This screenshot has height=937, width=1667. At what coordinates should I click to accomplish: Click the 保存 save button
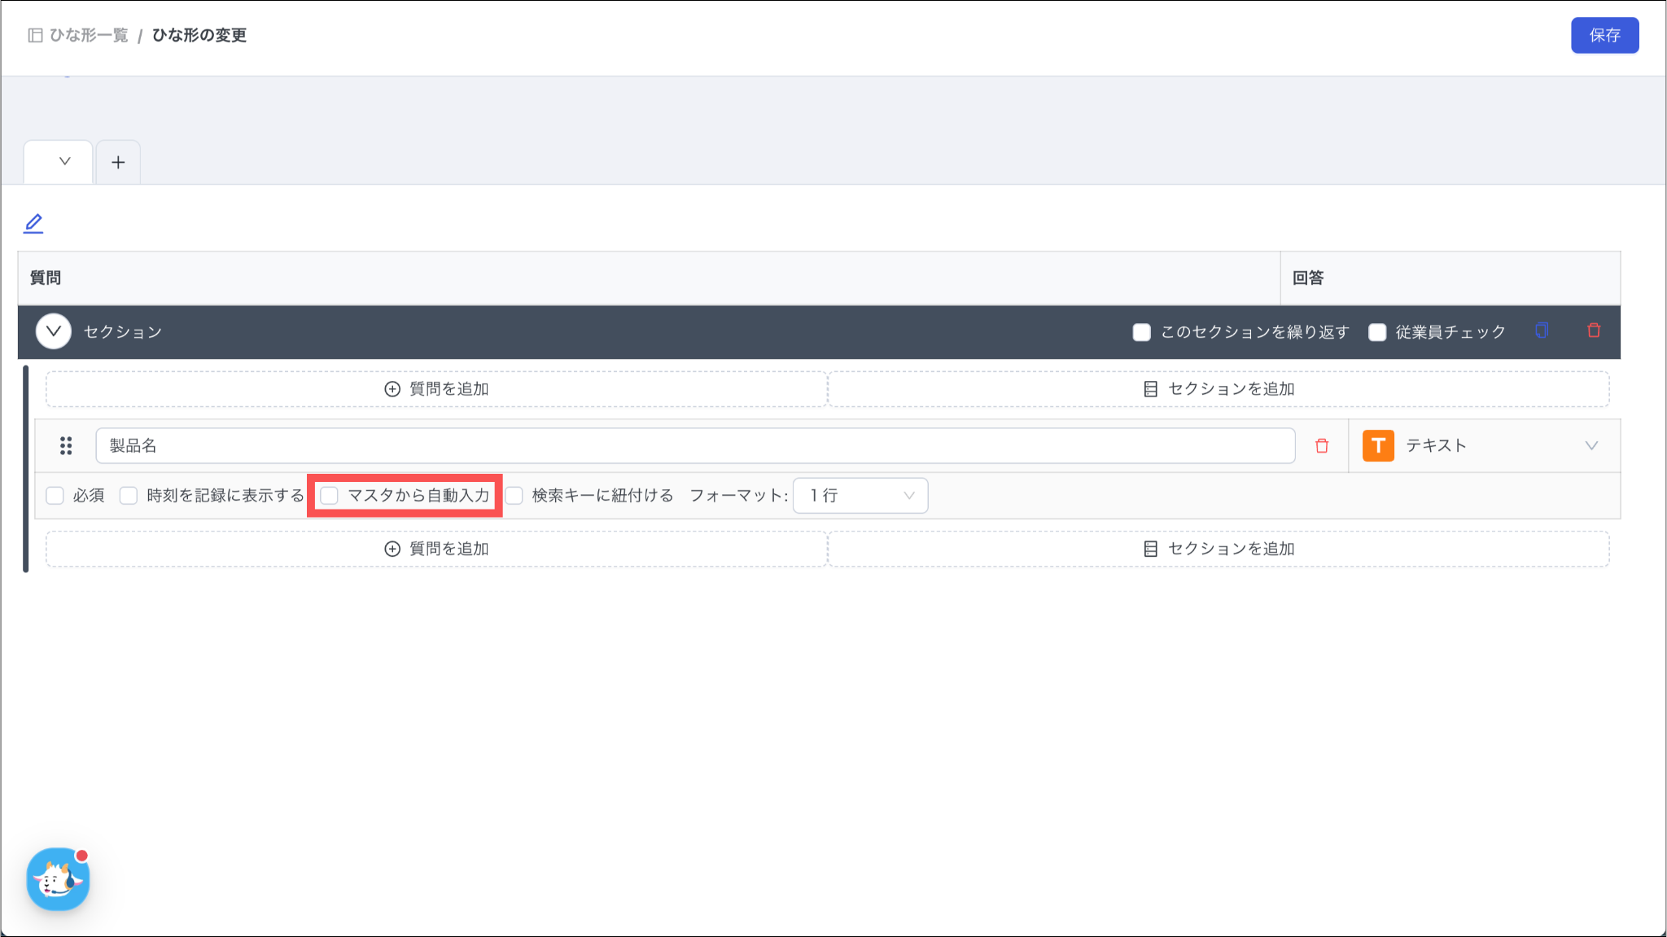(x=1604, y=35)
